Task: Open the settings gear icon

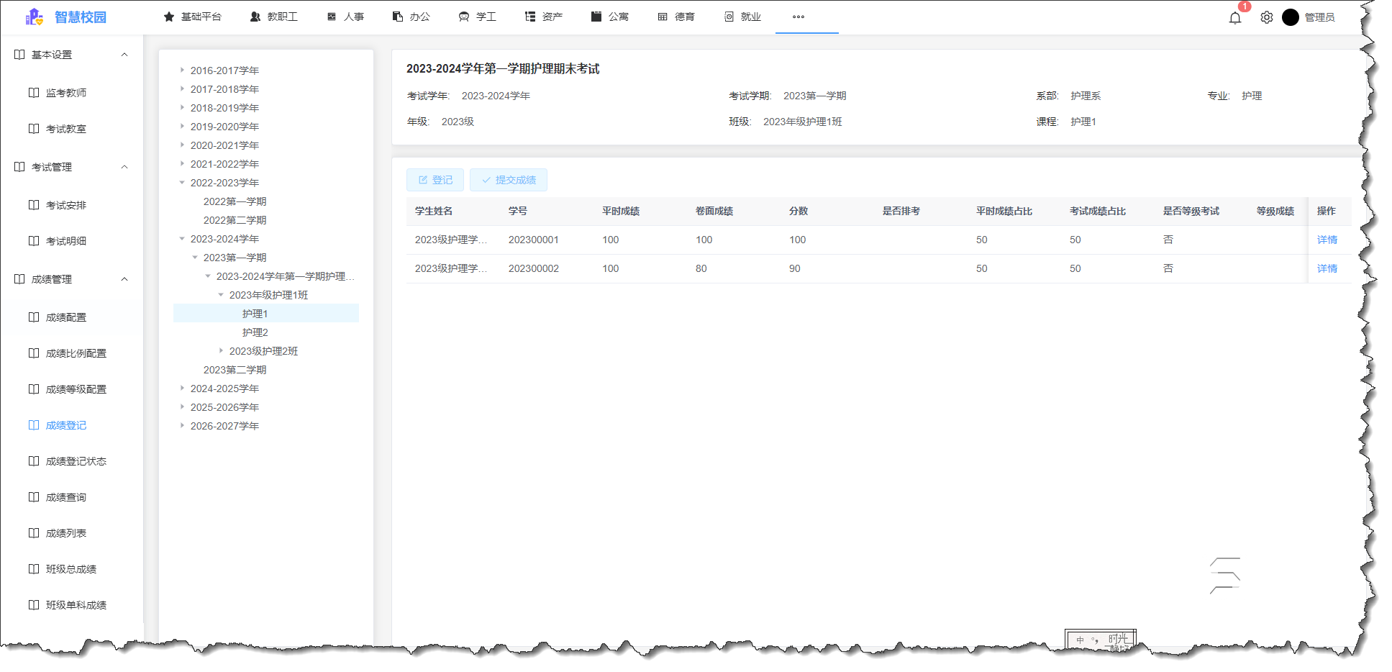Action: 1267,17
